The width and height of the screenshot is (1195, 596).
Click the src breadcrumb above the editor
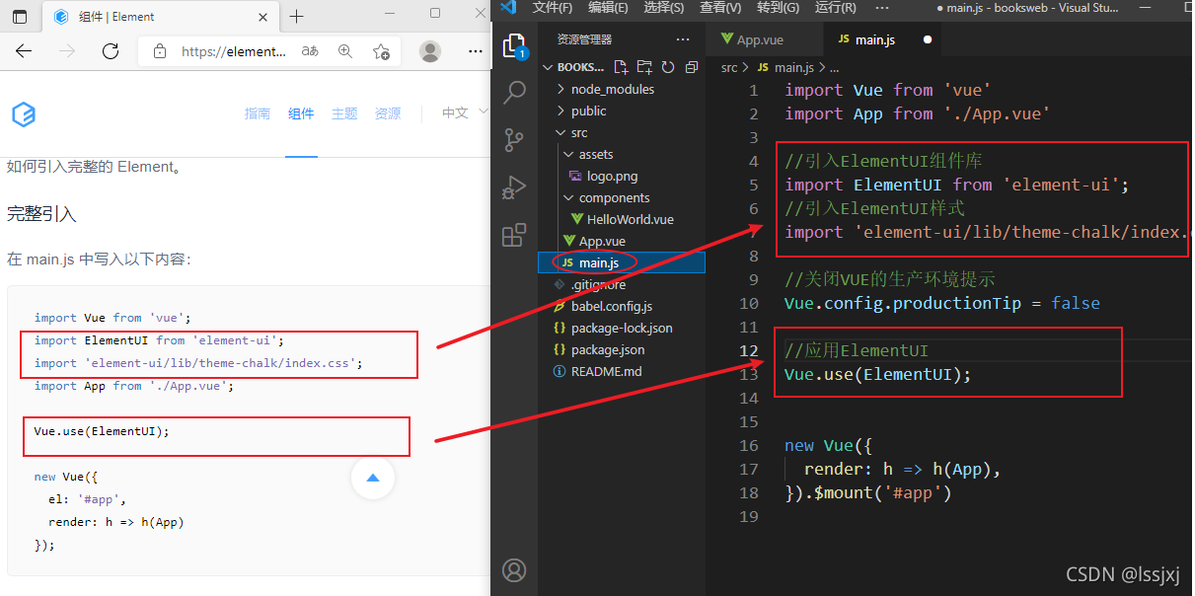pos(729,67)
